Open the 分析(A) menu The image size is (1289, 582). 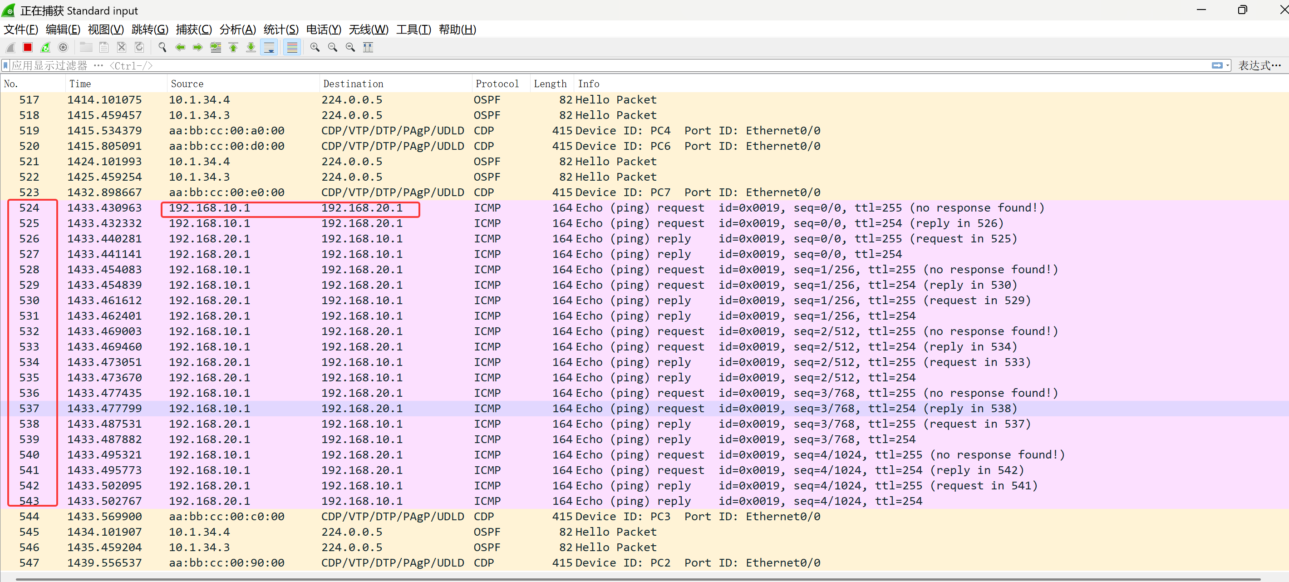(x=238, y=30)
